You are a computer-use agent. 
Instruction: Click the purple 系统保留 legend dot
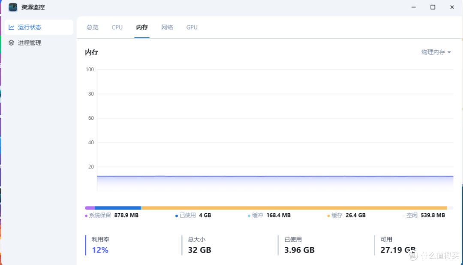pyautogui.click(x=86, y=216)
